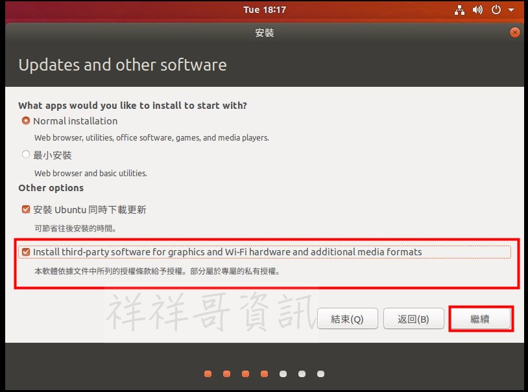Click the 結束(Q) quit button
The width and height of the screenshot is (528, 392).
(347, 318)
